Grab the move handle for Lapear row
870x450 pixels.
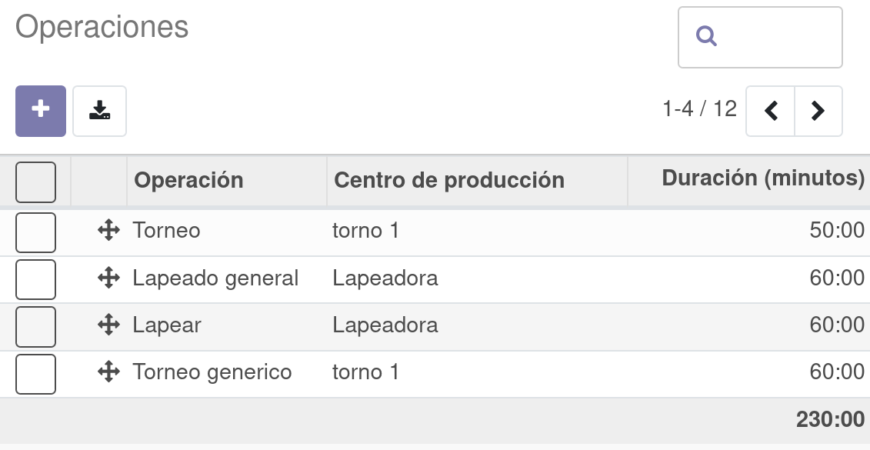click(x=108, y=325)
